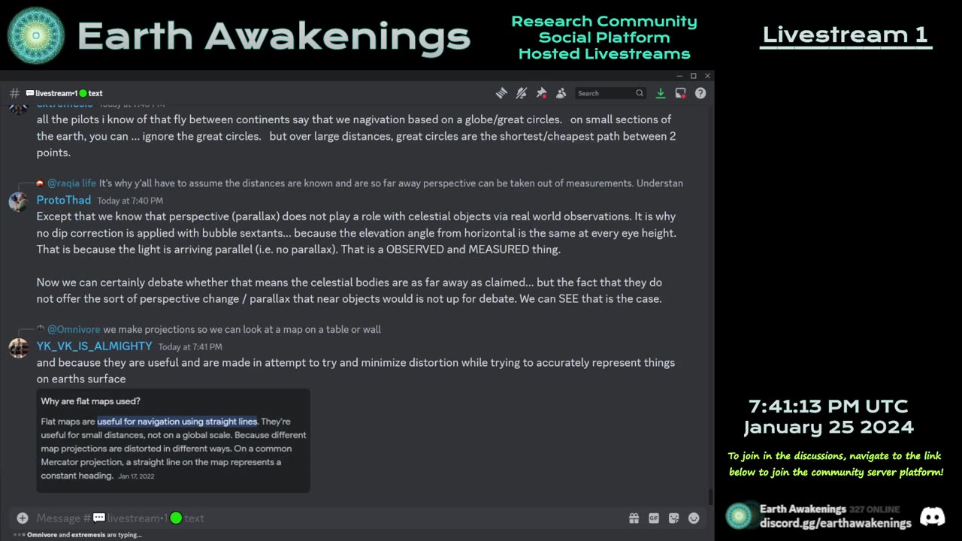
Task: Click the 'January 25 2024' date text
Action: (828, 428)
